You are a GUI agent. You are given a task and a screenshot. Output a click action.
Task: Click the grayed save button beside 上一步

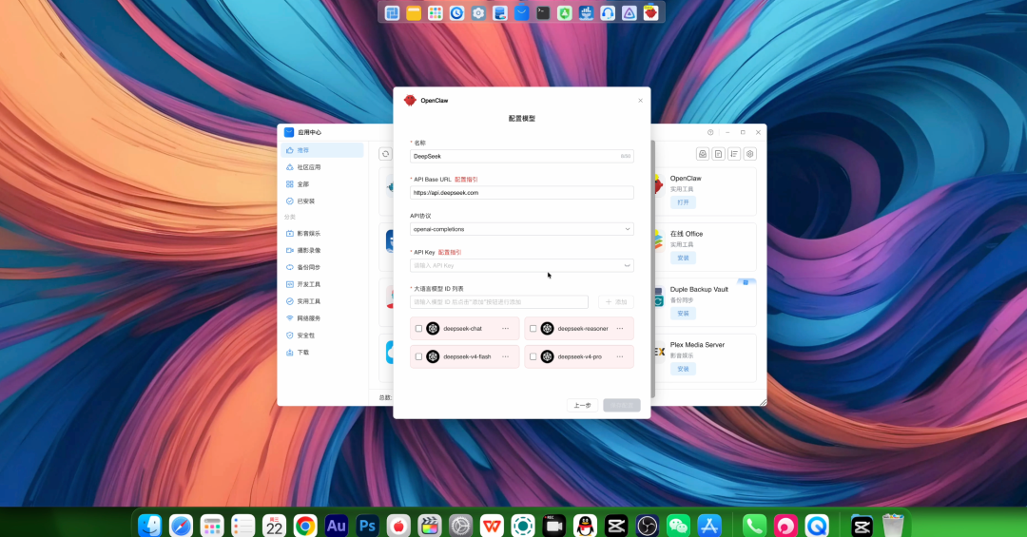coord(622,406)
